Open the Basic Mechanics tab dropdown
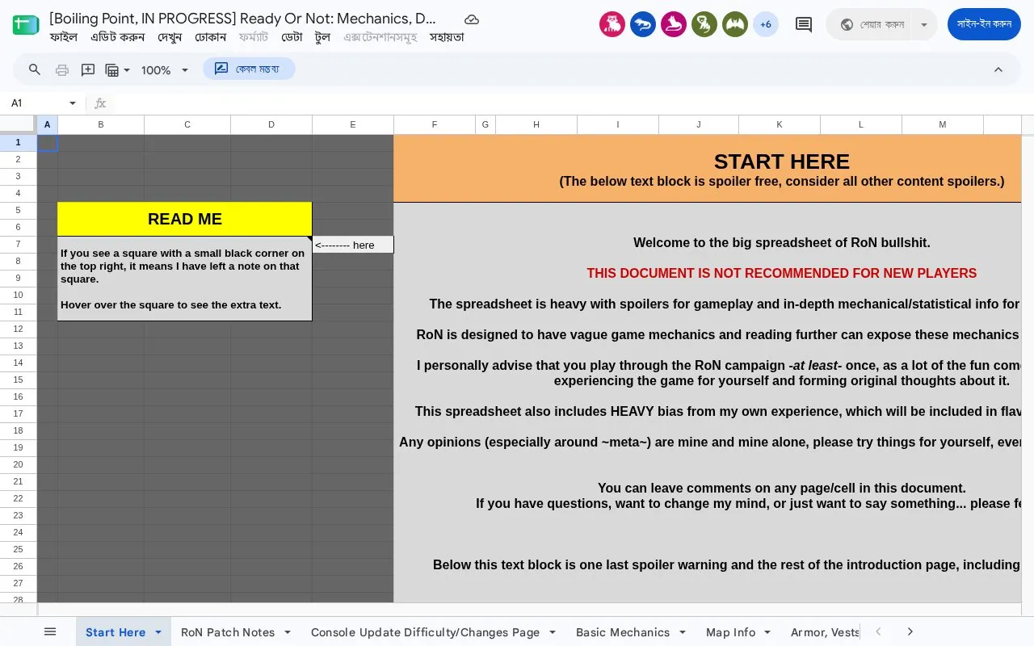The width and height of the screenshot is (1034, 646). (683, 632)
